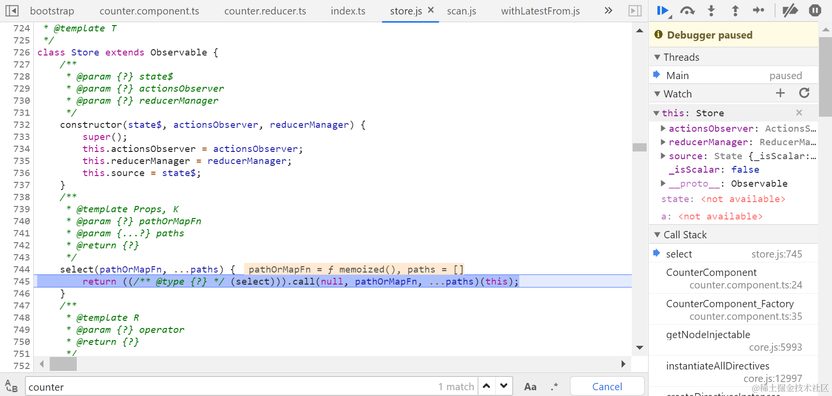Click the 'state: <not available>' watch entry

click(723, 199)
